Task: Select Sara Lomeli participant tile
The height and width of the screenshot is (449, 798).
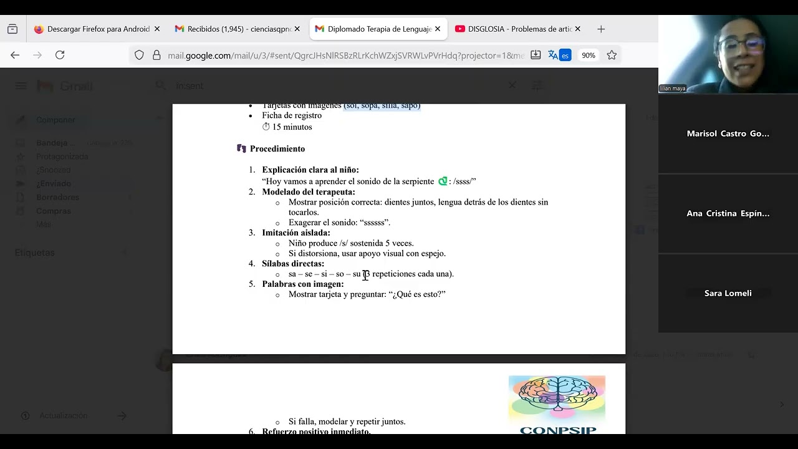Action: coord(728,293)
